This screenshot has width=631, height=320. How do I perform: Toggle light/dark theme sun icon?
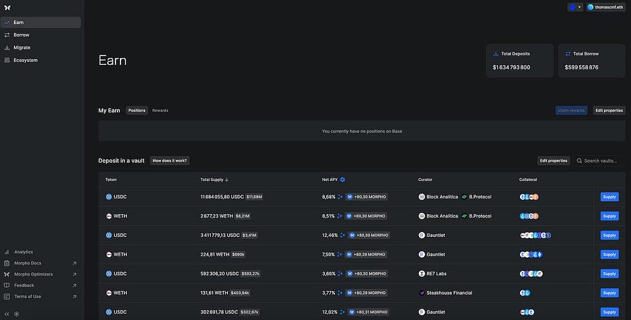(16, 314)
